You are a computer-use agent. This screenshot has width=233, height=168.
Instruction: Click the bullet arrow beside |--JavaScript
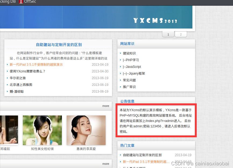(x=120, y=66)
